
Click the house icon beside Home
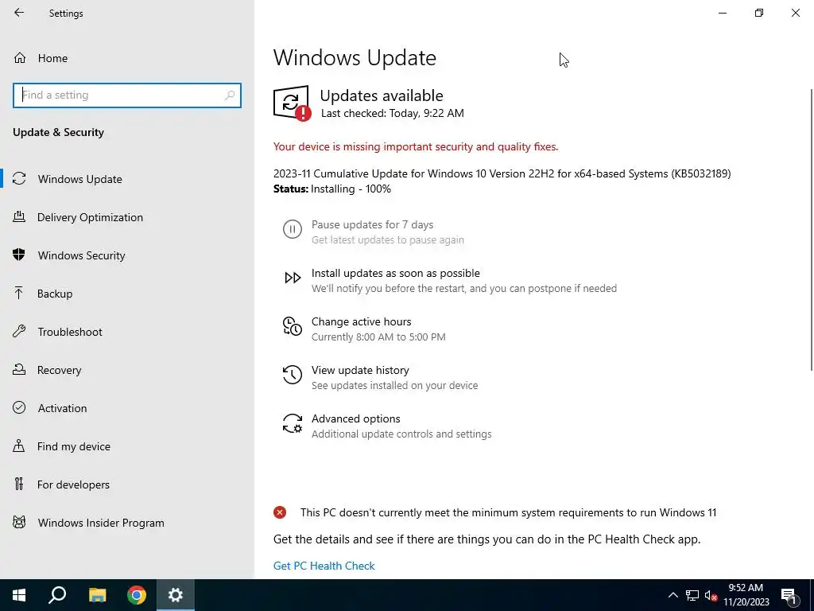pos(20,57)
